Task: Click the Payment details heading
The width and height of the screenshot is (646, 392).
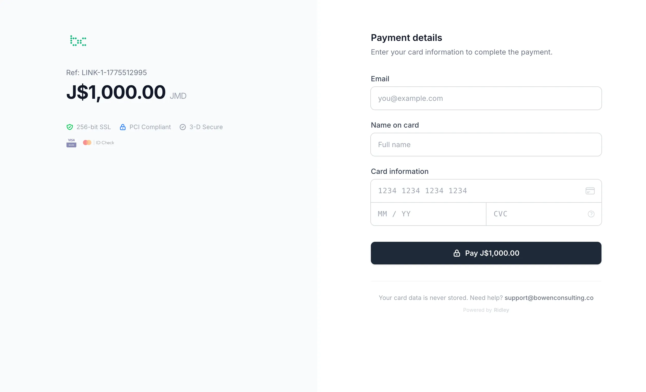Action: (406, 38)
